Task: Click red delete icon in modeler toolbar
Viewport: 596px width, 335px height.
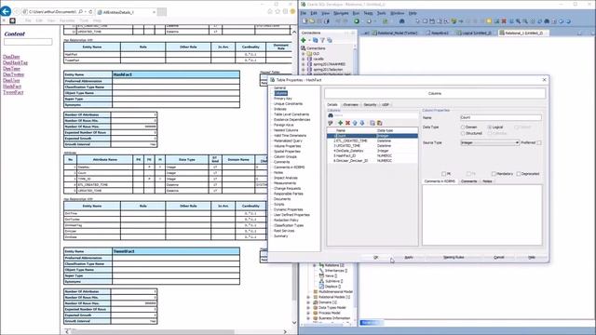Action: pos(504,21)
